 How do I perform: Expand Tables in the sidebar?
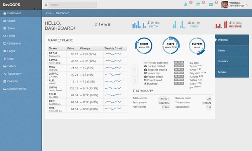point(21,28)
